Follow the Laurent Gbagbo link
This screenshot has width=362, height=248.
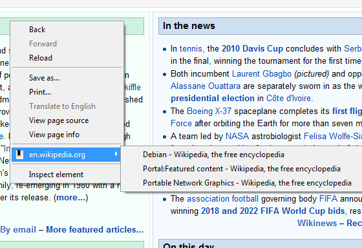tap(262, 74)
